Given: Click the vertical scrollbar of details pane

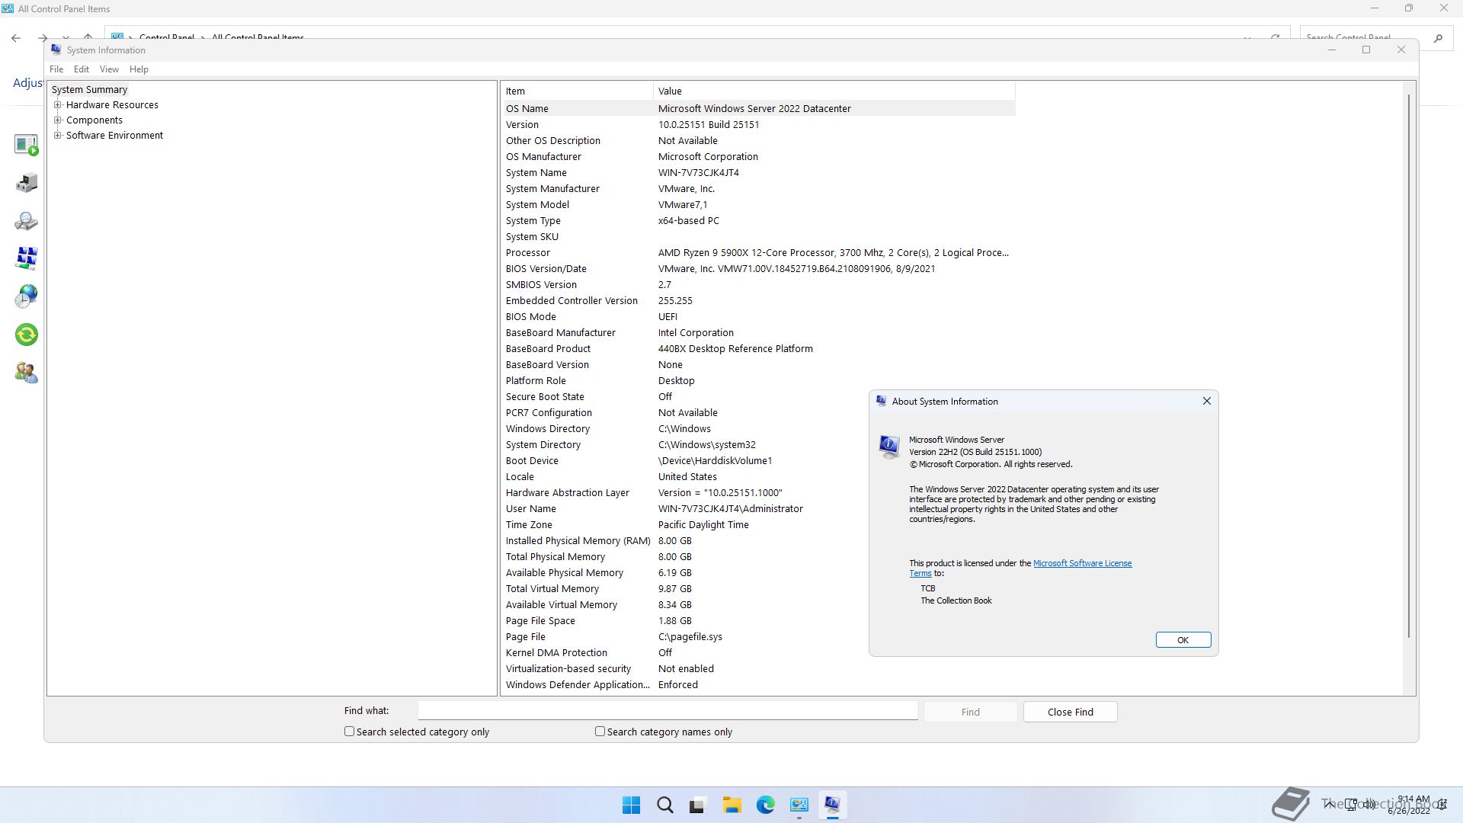Looking at the screenshot, I should point(1409,366).
